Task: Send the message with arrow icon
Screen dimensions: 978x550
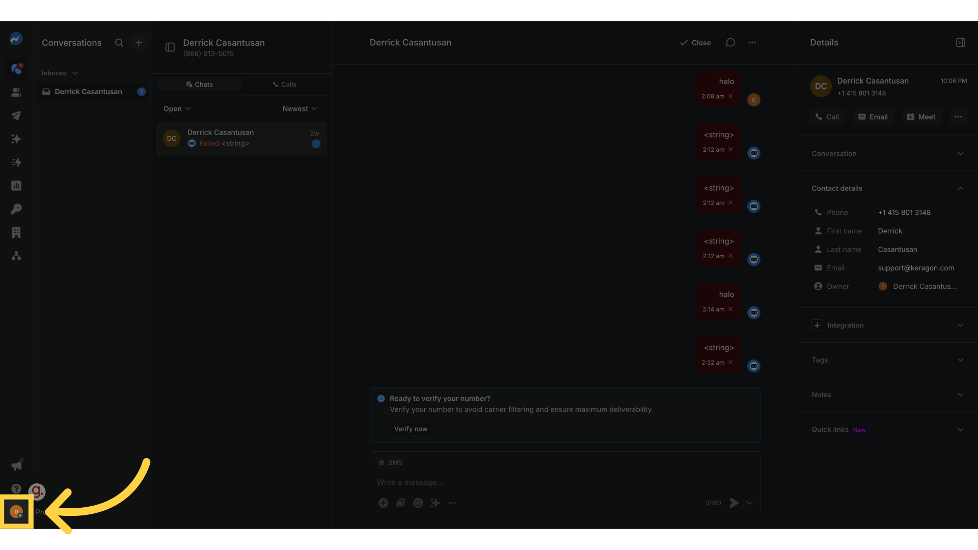Action: (x=734, y=503)
